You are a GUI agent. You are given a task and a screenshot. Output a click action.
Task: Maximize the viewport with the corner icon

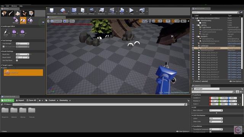tap(188, 21)
